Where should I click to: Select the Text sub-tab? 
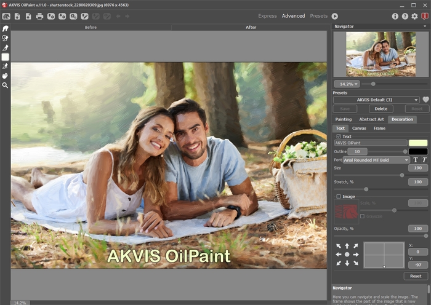(x=340, y=128)
